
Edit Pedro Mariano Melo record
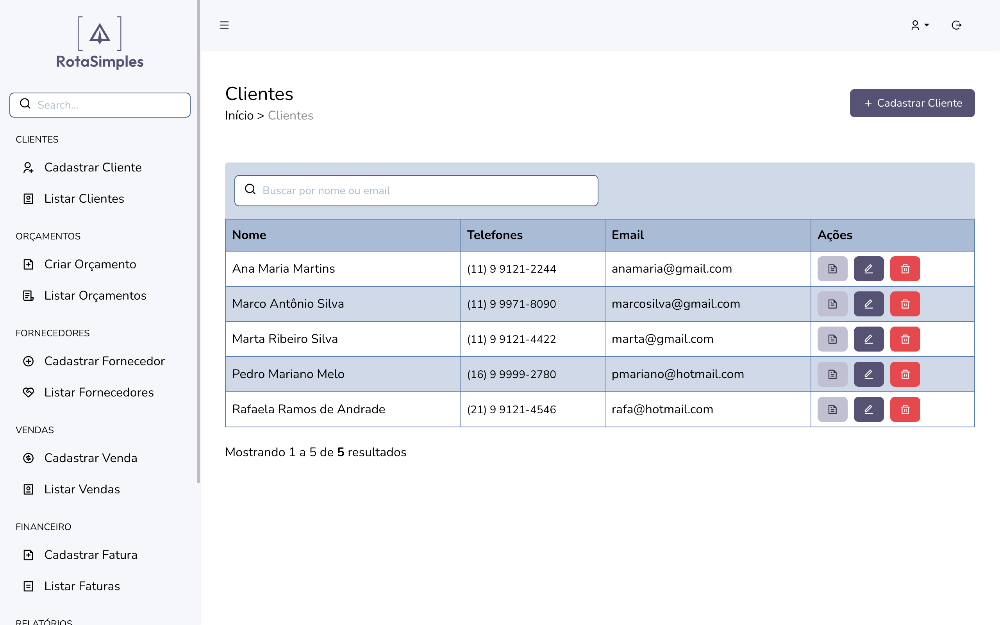coord(869,374)
